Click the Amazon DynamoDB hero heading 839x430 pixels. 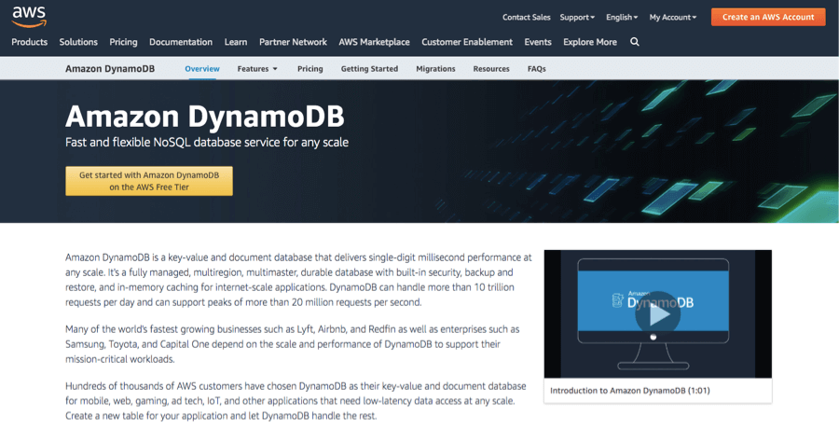(205, 117)
